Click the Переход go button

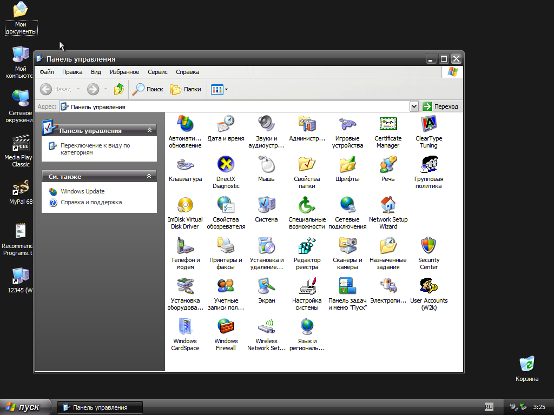click(440, 106)
